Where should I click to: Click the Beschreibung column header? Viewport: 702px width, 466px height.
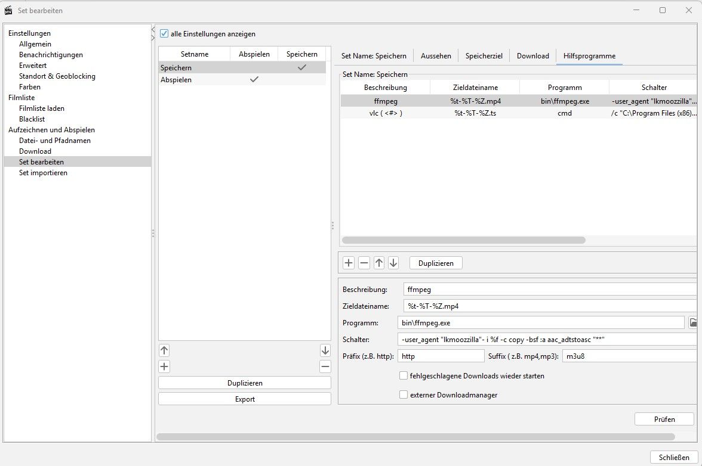[385, 87]
